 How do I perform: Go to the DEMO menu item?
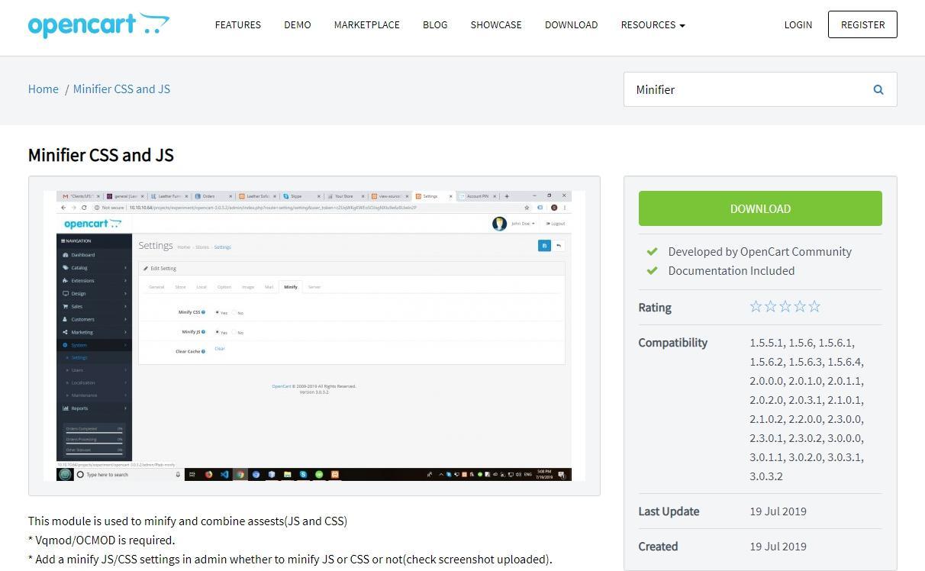(298, 24)
